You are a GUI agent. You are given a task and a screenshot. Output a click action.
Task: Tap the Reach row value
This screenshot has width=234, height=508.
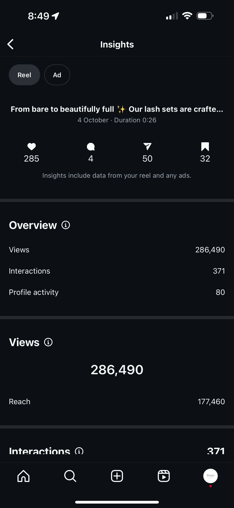coord(211,402)
